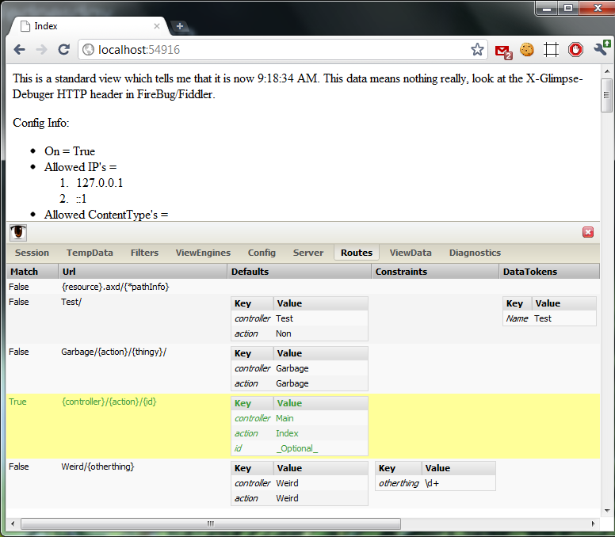Bookmark this page with the star icon
Viewport: 615px width, 537px height.
(477, 50)
